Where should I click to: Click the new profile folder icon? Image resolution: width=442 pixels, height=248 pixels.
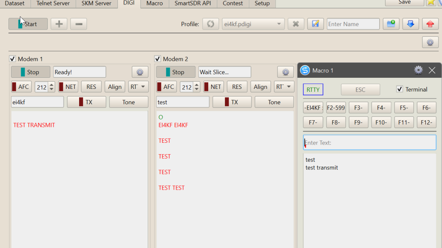coord(391,24)
